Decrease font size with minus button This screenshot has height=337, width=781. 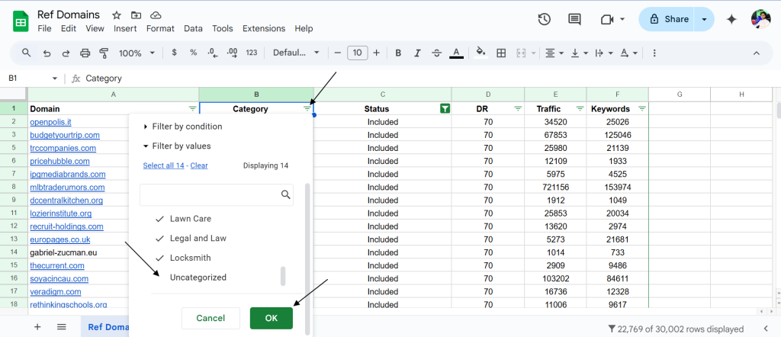(338, 53)
